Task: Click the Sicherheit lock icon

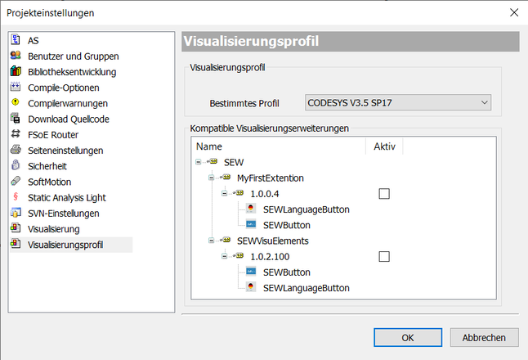Action: [x=16, y=166]
